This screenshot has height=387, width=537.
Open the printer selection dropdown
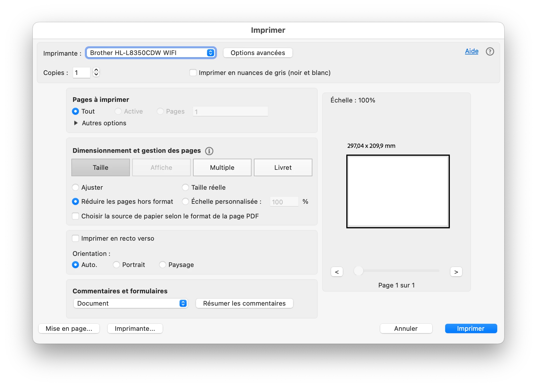[x=151, y=53]
